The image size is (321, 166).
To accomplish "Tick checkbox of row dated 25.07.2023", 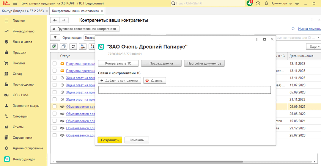I will tap(54, 135).
